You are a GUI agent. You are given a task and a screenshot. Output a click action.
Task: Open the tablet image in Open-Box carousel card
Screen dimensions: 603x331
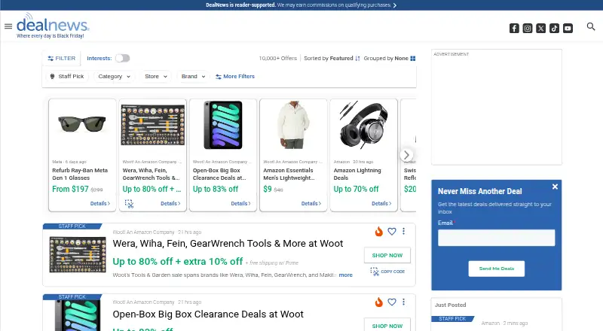223,125
